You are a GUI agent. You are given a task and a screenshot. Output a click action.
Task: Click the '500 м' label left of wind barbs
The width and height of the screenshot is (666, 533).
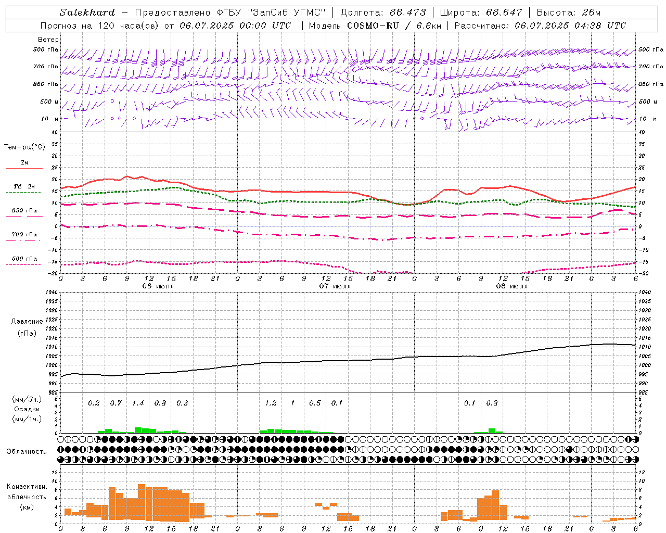point(49,101)
